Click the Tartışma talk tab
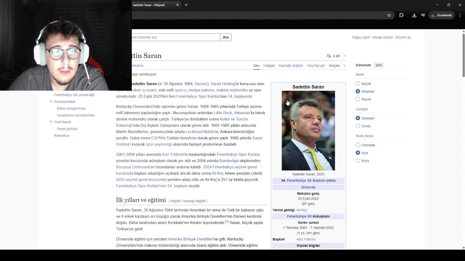Screen dimensions: 465x261 (137, 66)
